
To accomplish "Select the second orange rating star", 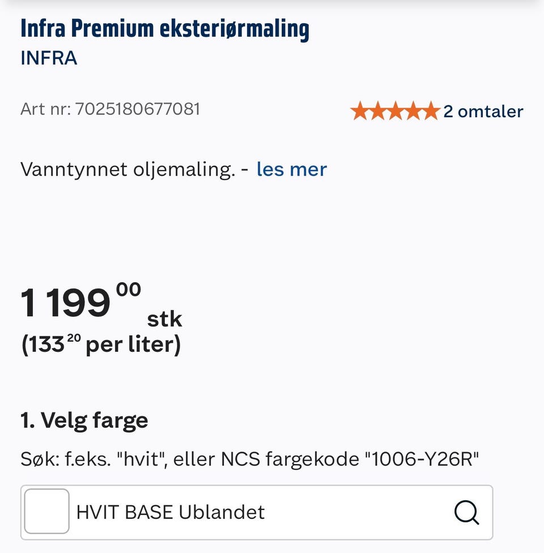I will 377,110.
